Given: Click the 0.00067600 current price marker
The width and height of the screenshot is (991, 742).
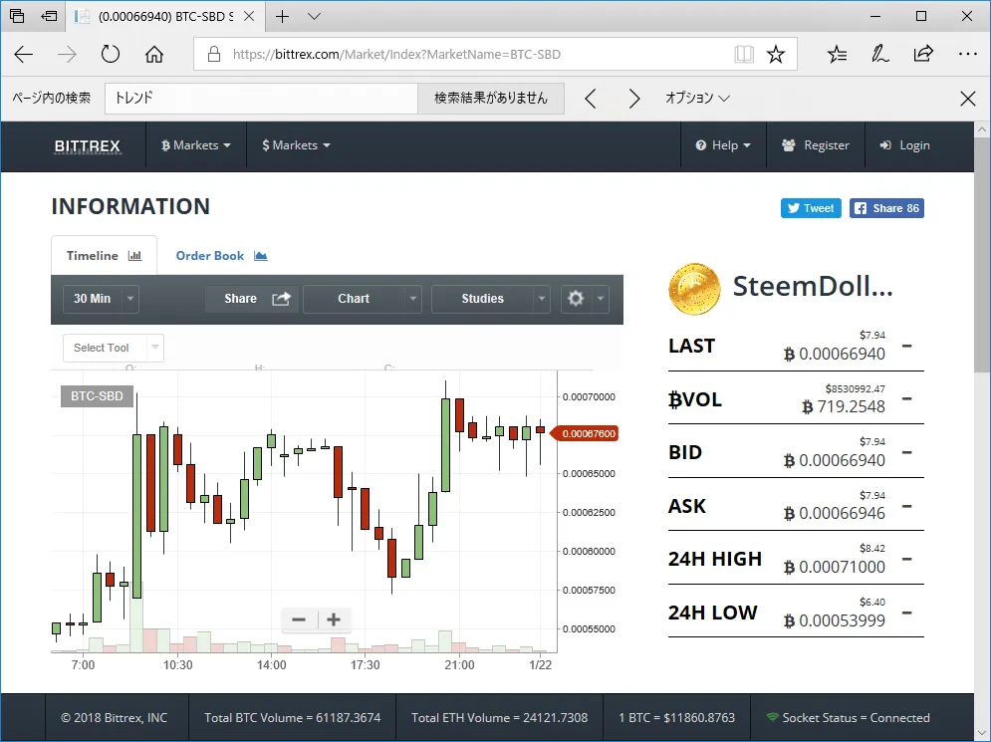Looking at the screenshot, I should click(585, 433).
